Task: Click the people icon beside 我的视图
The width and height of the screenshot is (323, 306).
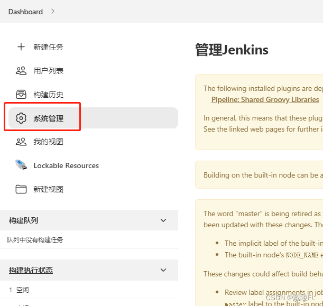Action: (21, 142)
